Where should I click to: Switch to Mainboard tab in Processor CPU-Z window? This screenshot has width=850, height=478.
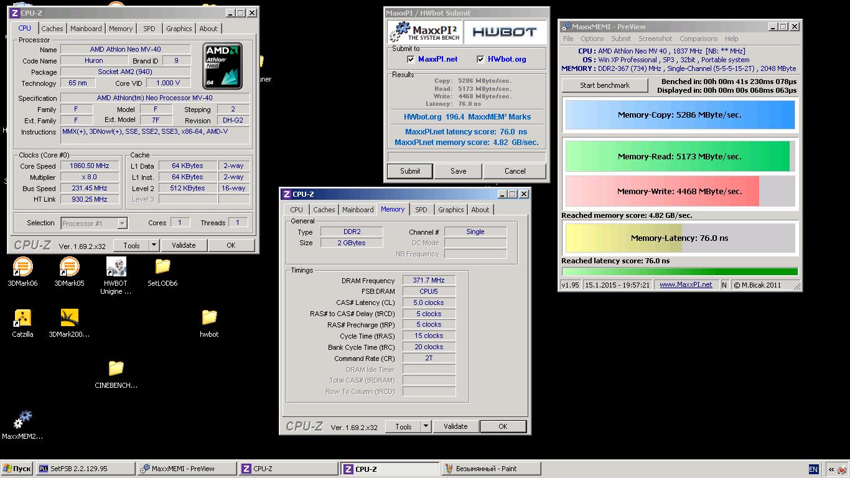click(86, 29)
